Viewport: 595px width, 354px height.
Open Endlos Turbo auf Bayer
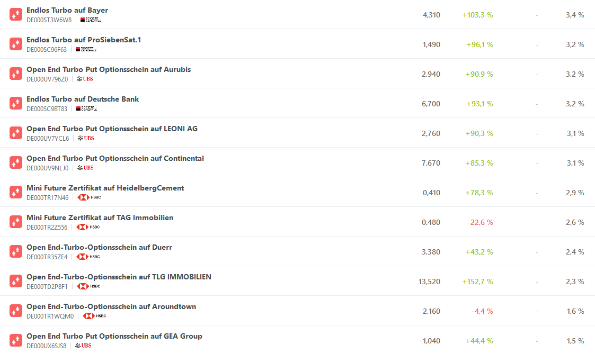pos(67,10)
